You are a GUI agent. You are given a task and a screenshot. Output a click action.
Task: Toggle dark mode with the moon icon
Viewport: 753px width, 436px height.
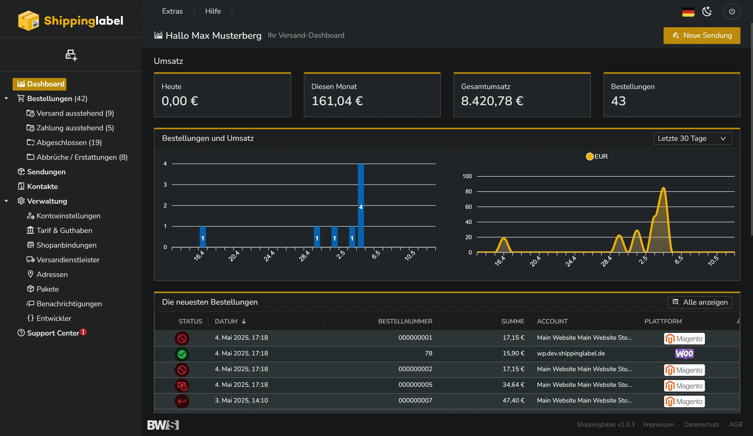pos(707,11)
